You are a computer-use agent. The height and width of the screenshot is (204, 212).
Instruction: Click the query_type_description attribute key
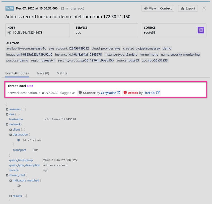pos(25,165)
